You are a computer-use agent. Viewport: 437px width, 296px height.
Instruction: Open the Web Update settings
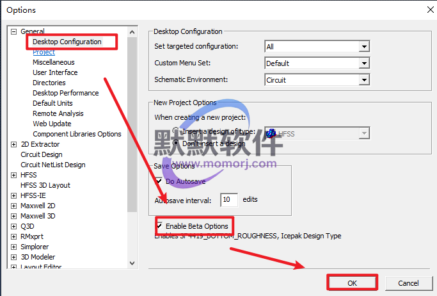click(52, 124)
